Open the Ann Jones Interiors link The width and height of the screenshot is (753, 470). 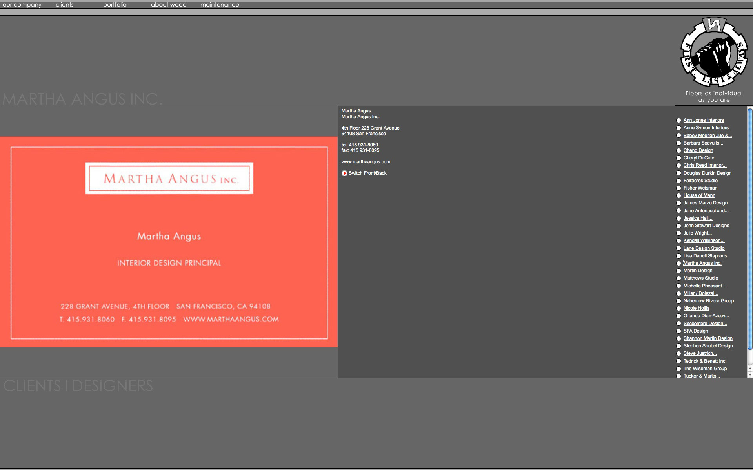click(704, 120)
